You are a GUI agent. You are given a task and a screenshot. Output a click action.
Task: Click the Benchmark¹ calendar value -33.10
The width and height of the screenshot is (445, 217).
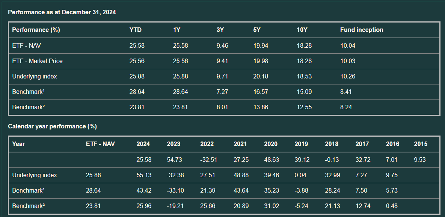coord(175,190)
